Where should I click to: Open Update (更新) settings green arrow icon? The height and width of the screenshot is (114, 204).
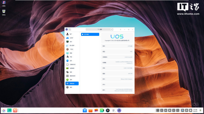click(x=72, y=80)
